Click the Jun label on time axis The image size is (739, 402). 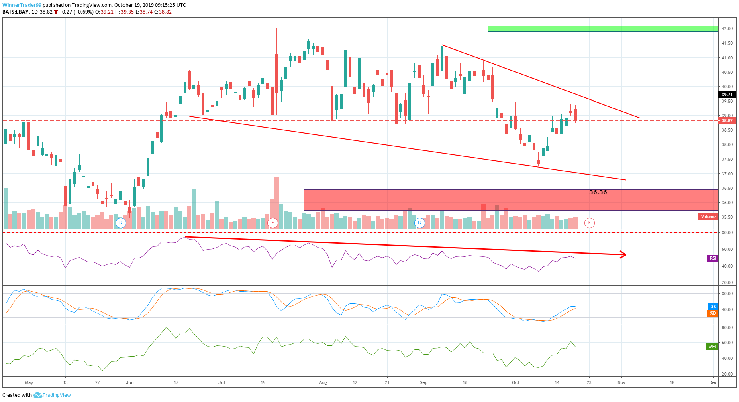coord(129,382)
